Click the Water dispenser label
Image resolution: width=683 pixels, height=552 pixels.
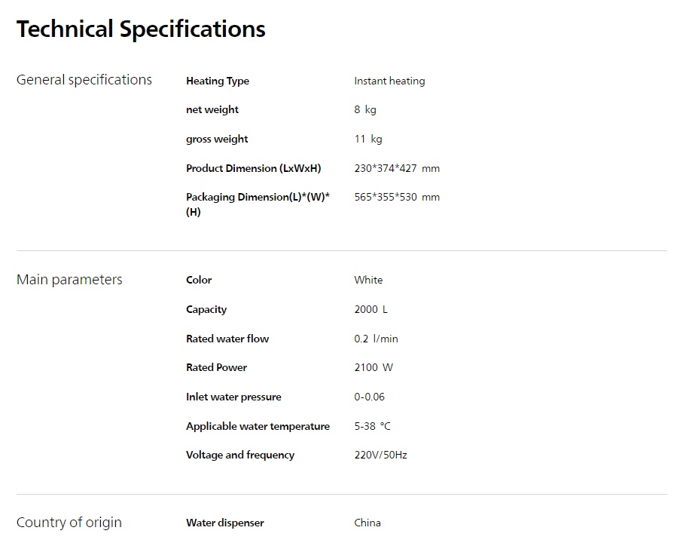(225, 523)
